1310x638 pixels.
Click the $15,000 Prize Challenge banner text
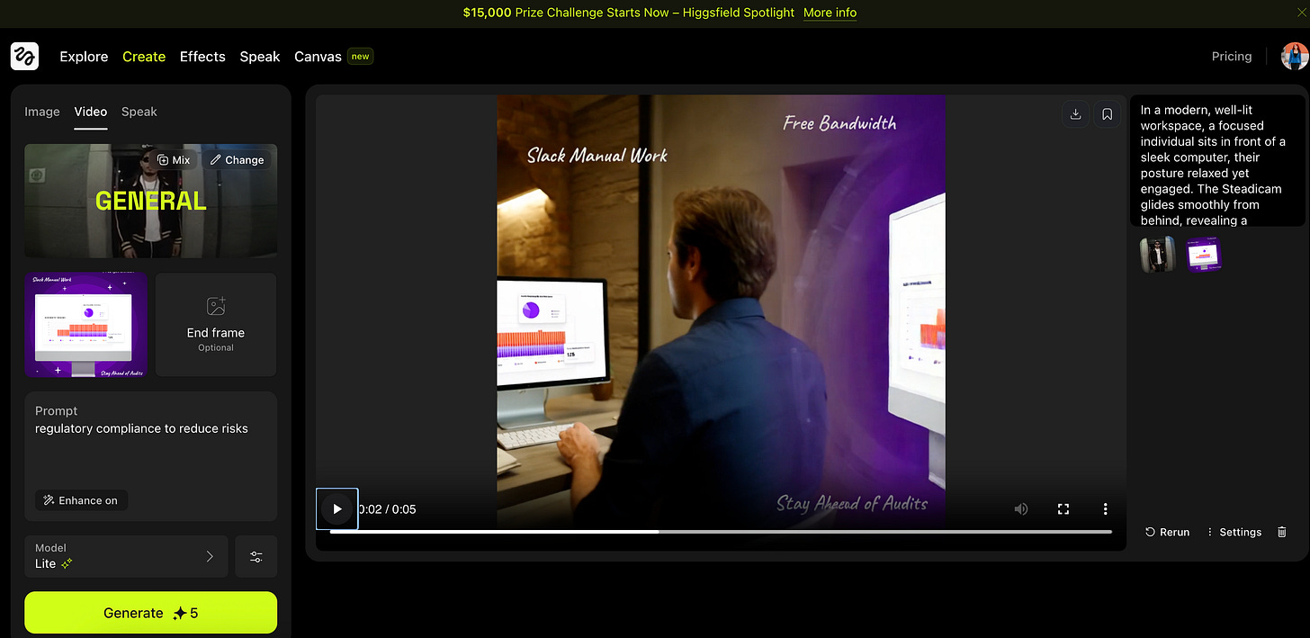coord(629,13)
